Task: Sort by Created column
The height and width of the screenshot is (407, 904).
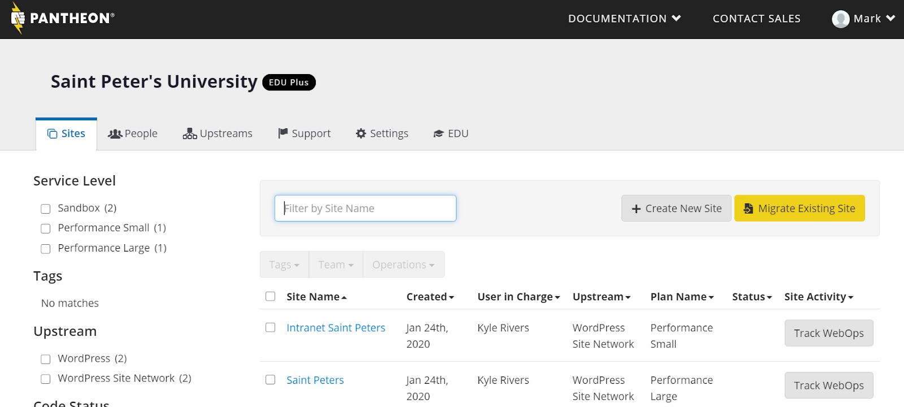Action: (x=430, y=297)
